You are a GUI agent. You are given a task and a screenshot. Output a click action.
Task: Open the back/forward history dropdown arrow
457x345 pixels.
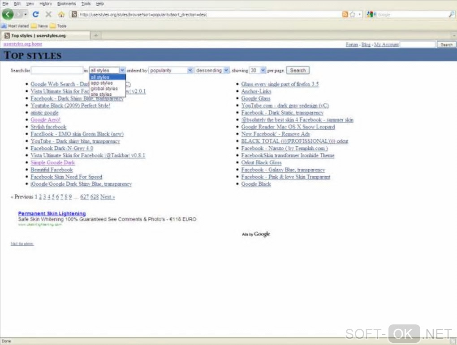point(26,14)
